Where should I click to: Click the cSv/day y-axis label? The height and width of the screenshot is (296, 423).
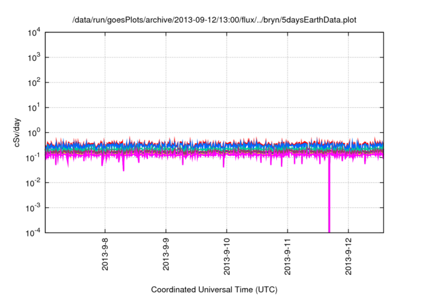(17, 132)
